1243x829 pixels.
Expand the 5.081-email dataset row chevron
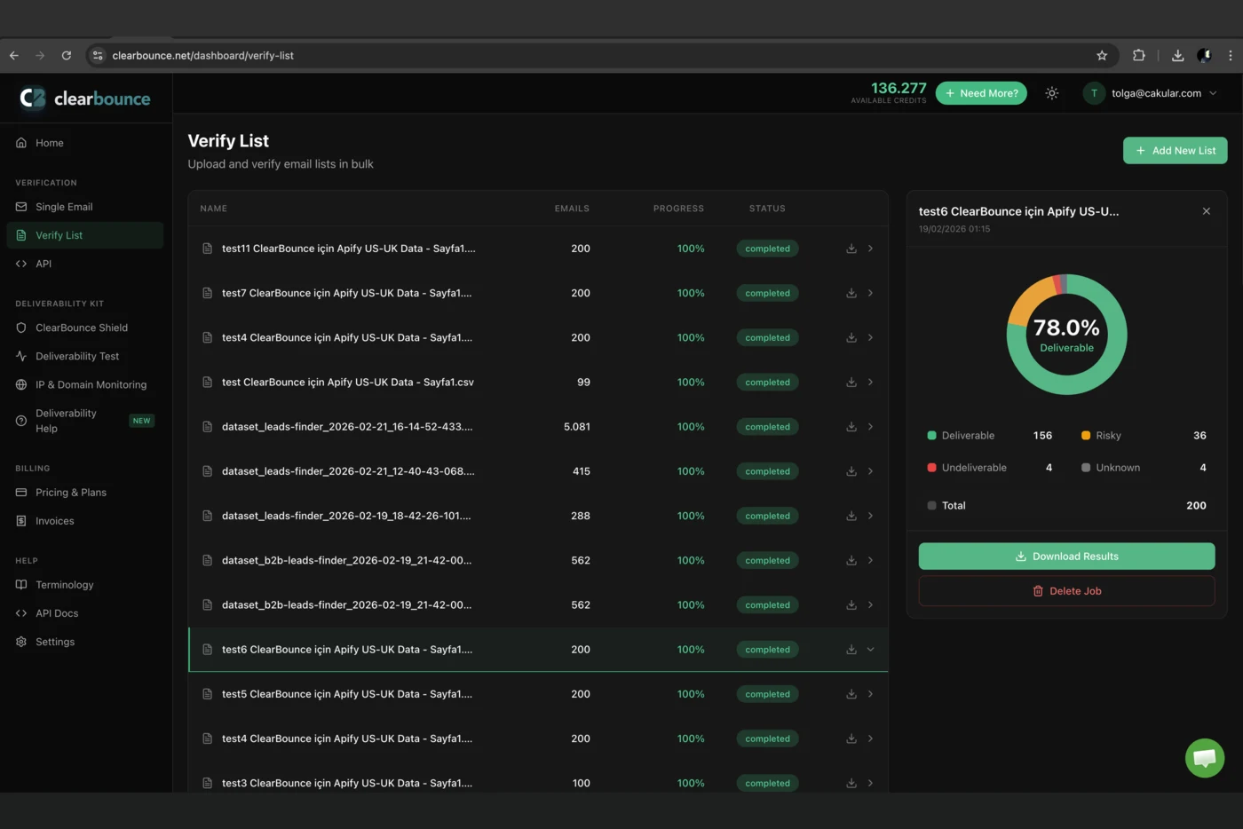(x=871, y=427)
